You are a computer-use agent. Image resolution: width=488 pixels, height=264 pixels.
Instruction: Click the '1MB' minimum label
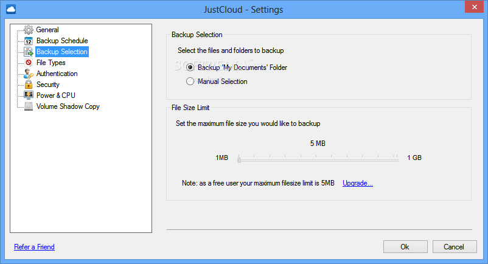pos(221,158)
